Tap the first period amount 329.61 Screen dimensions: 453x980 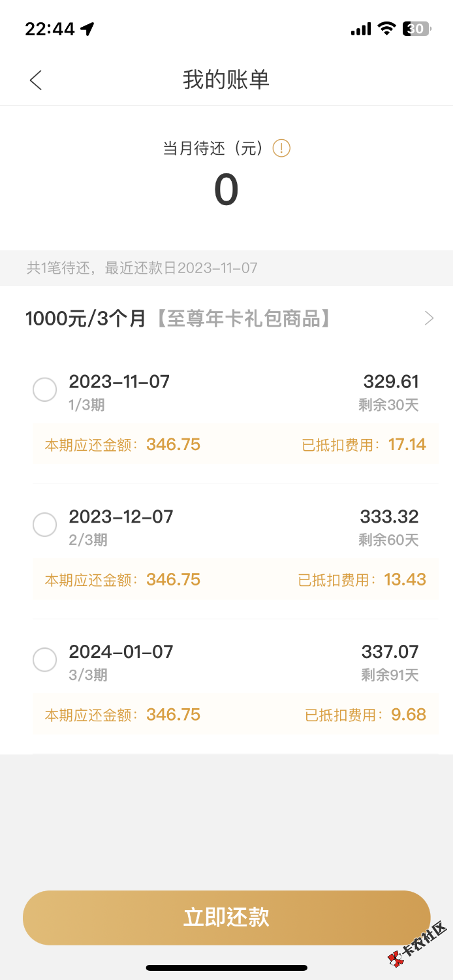390,382
